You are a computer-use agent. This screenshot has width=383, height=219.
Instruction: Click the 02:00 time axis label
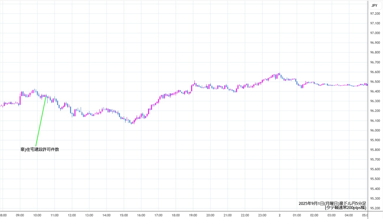coord(314,215)
